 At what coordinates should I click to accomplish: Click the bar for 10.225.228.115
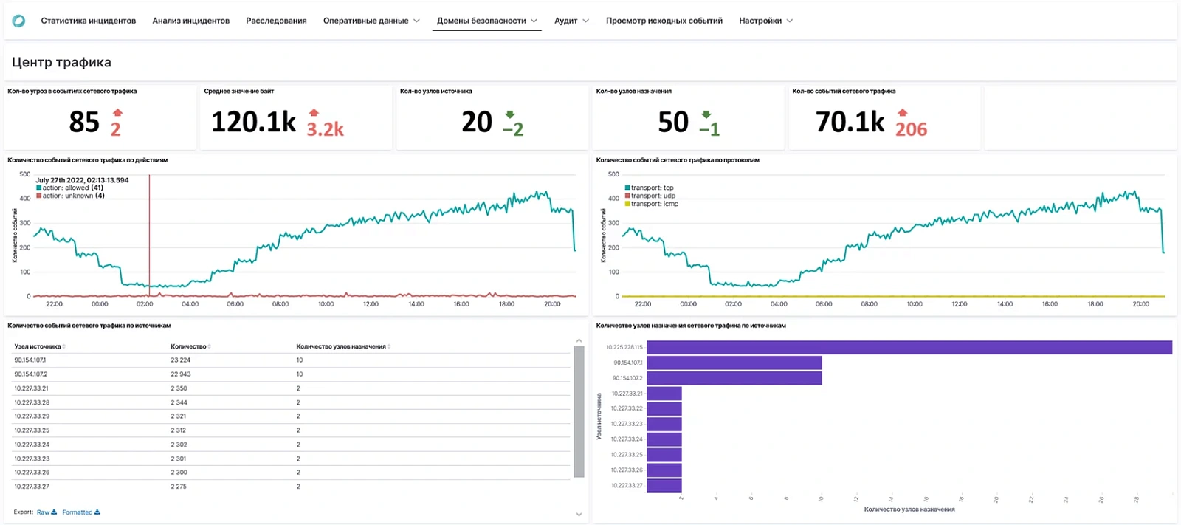[x=909, y=347]
